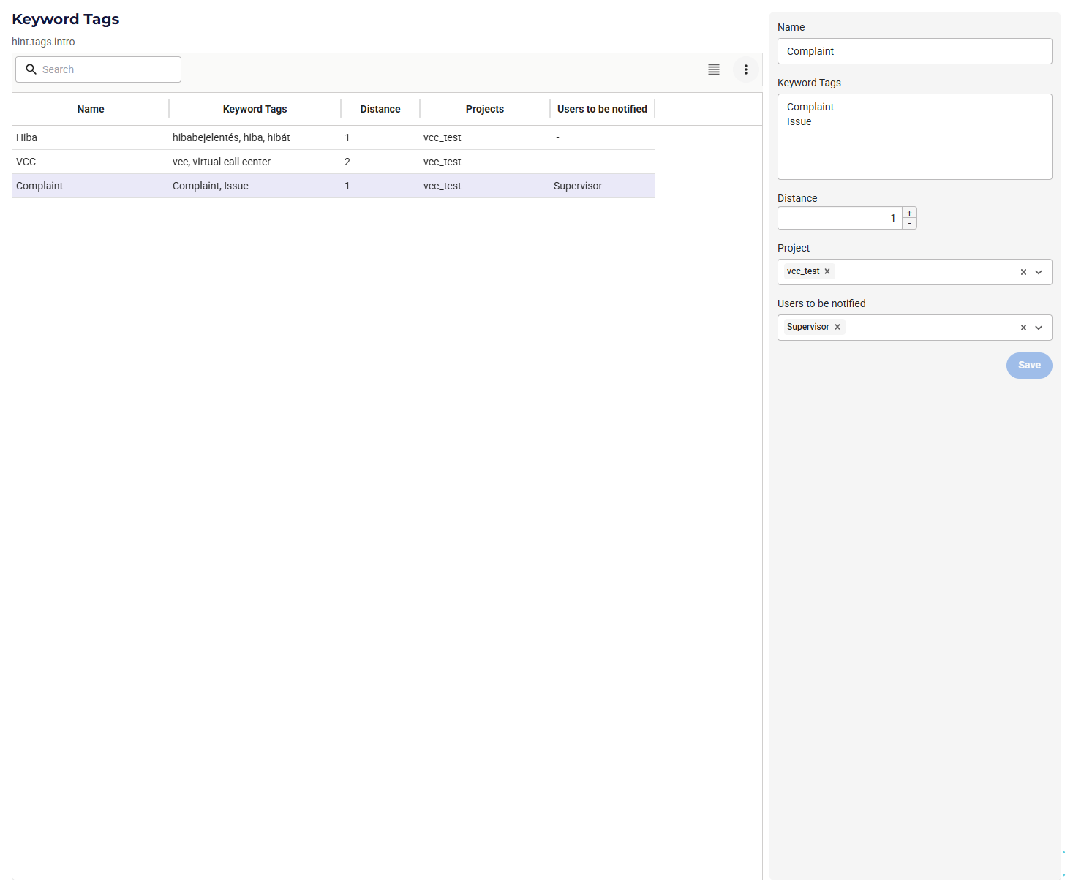Click the table density rows icon
The height and width of the screenshot is (892, 1073).
pos(713,69)
